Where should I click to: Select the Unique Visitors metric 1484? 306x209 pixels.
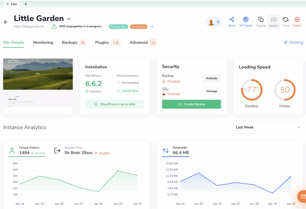[x=27, y=151]
